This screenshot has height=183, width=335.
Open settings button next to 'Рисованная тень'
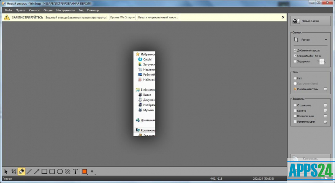pyautogui.click(x=325, y=89)
